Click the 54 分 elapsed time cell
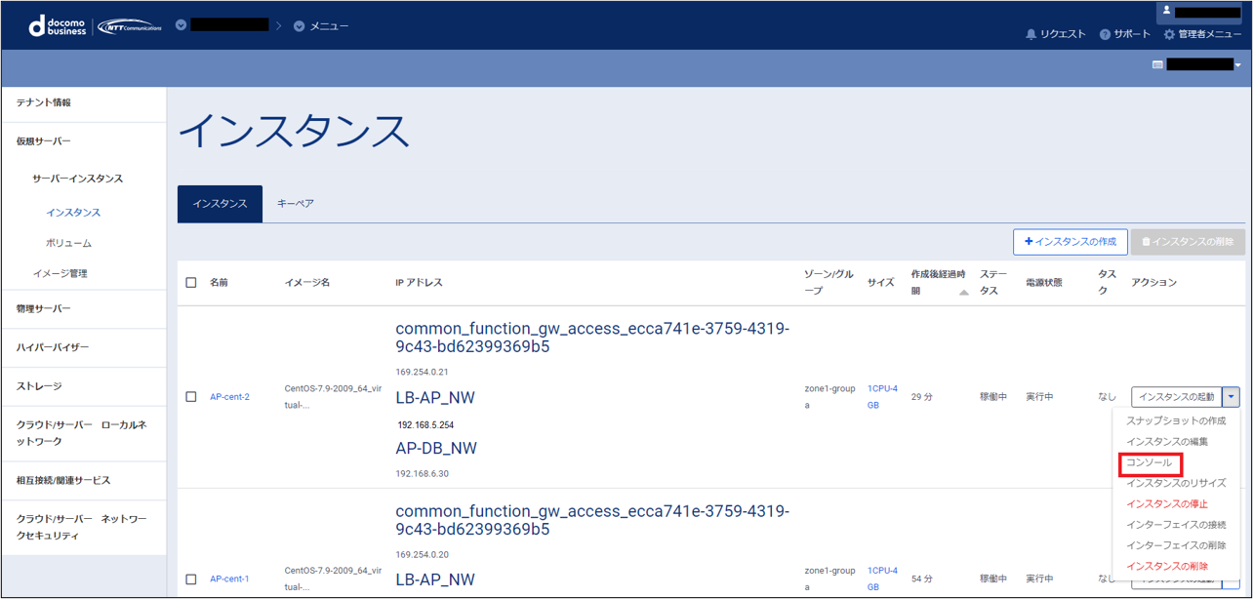Viewport: 1253px width, 599px height. click(x=922, y=579)
